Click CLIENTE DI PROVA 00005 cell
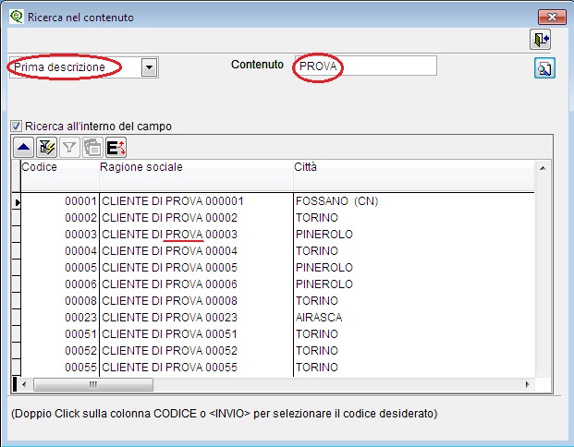The width and height of the screenshot is (574, 447). coord(196,268)
